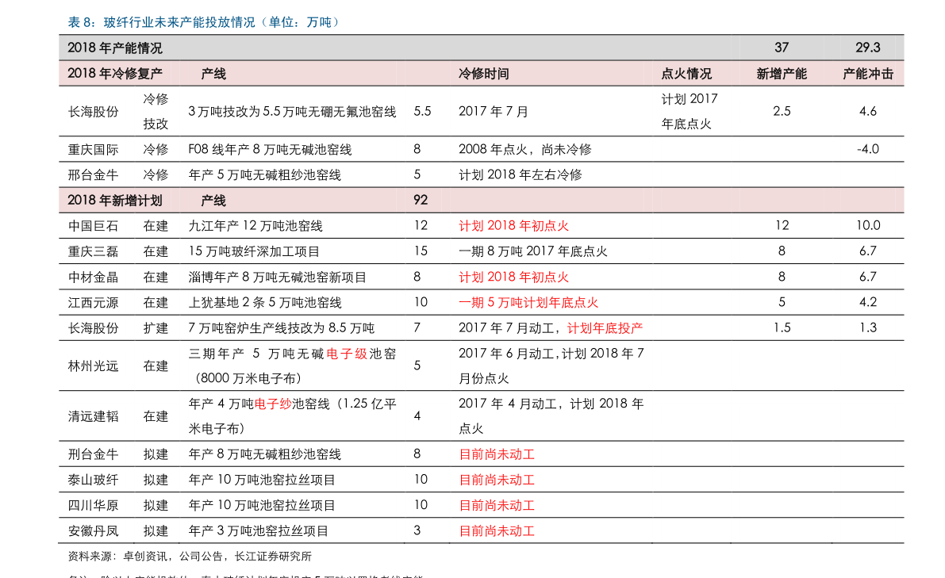The image size is (945, 578).
Task: Click the 29.3 total in header row
Action: [x=868, y=48]
